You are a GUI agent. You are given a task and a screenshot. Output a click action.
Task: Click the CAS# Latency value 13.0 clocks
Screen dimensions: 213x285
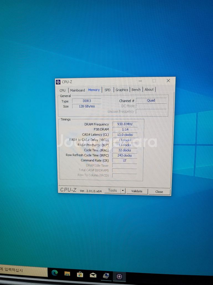[125, 135]
